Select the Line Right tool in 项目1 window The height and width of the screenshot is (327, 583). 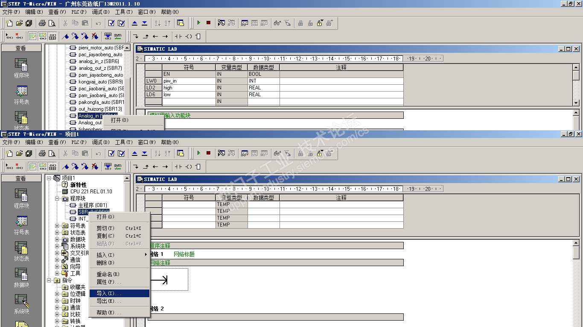click(165, 166)
